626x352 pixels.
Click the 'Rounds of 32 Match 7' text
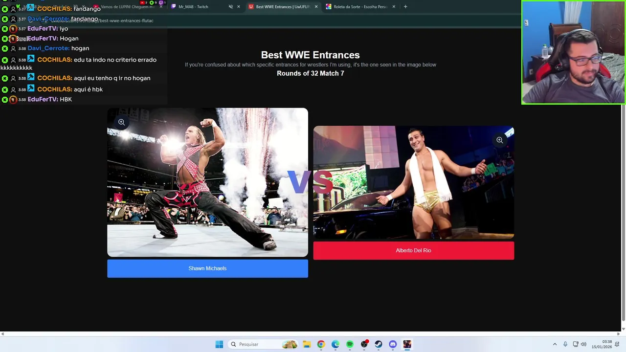coord(310,73)
